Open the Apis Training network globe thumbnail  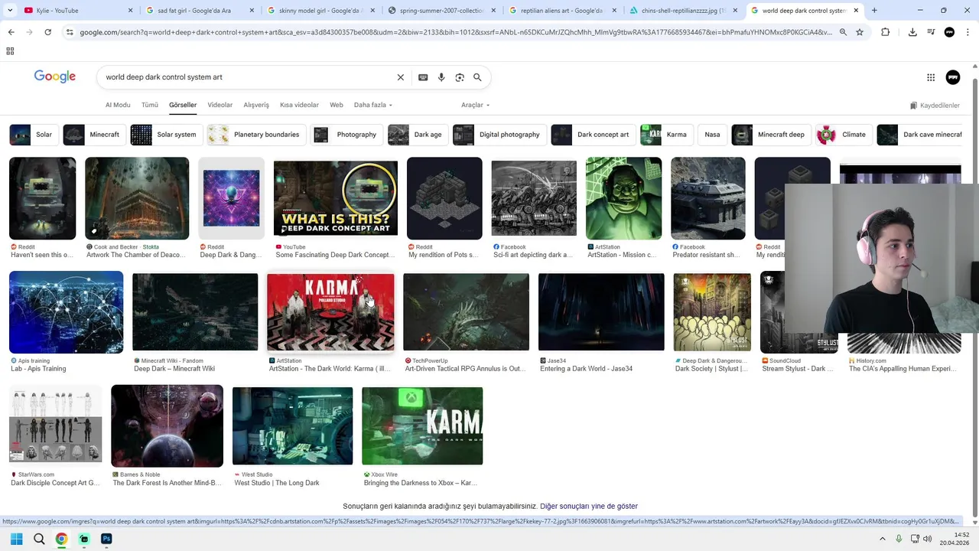pos(66,312)
